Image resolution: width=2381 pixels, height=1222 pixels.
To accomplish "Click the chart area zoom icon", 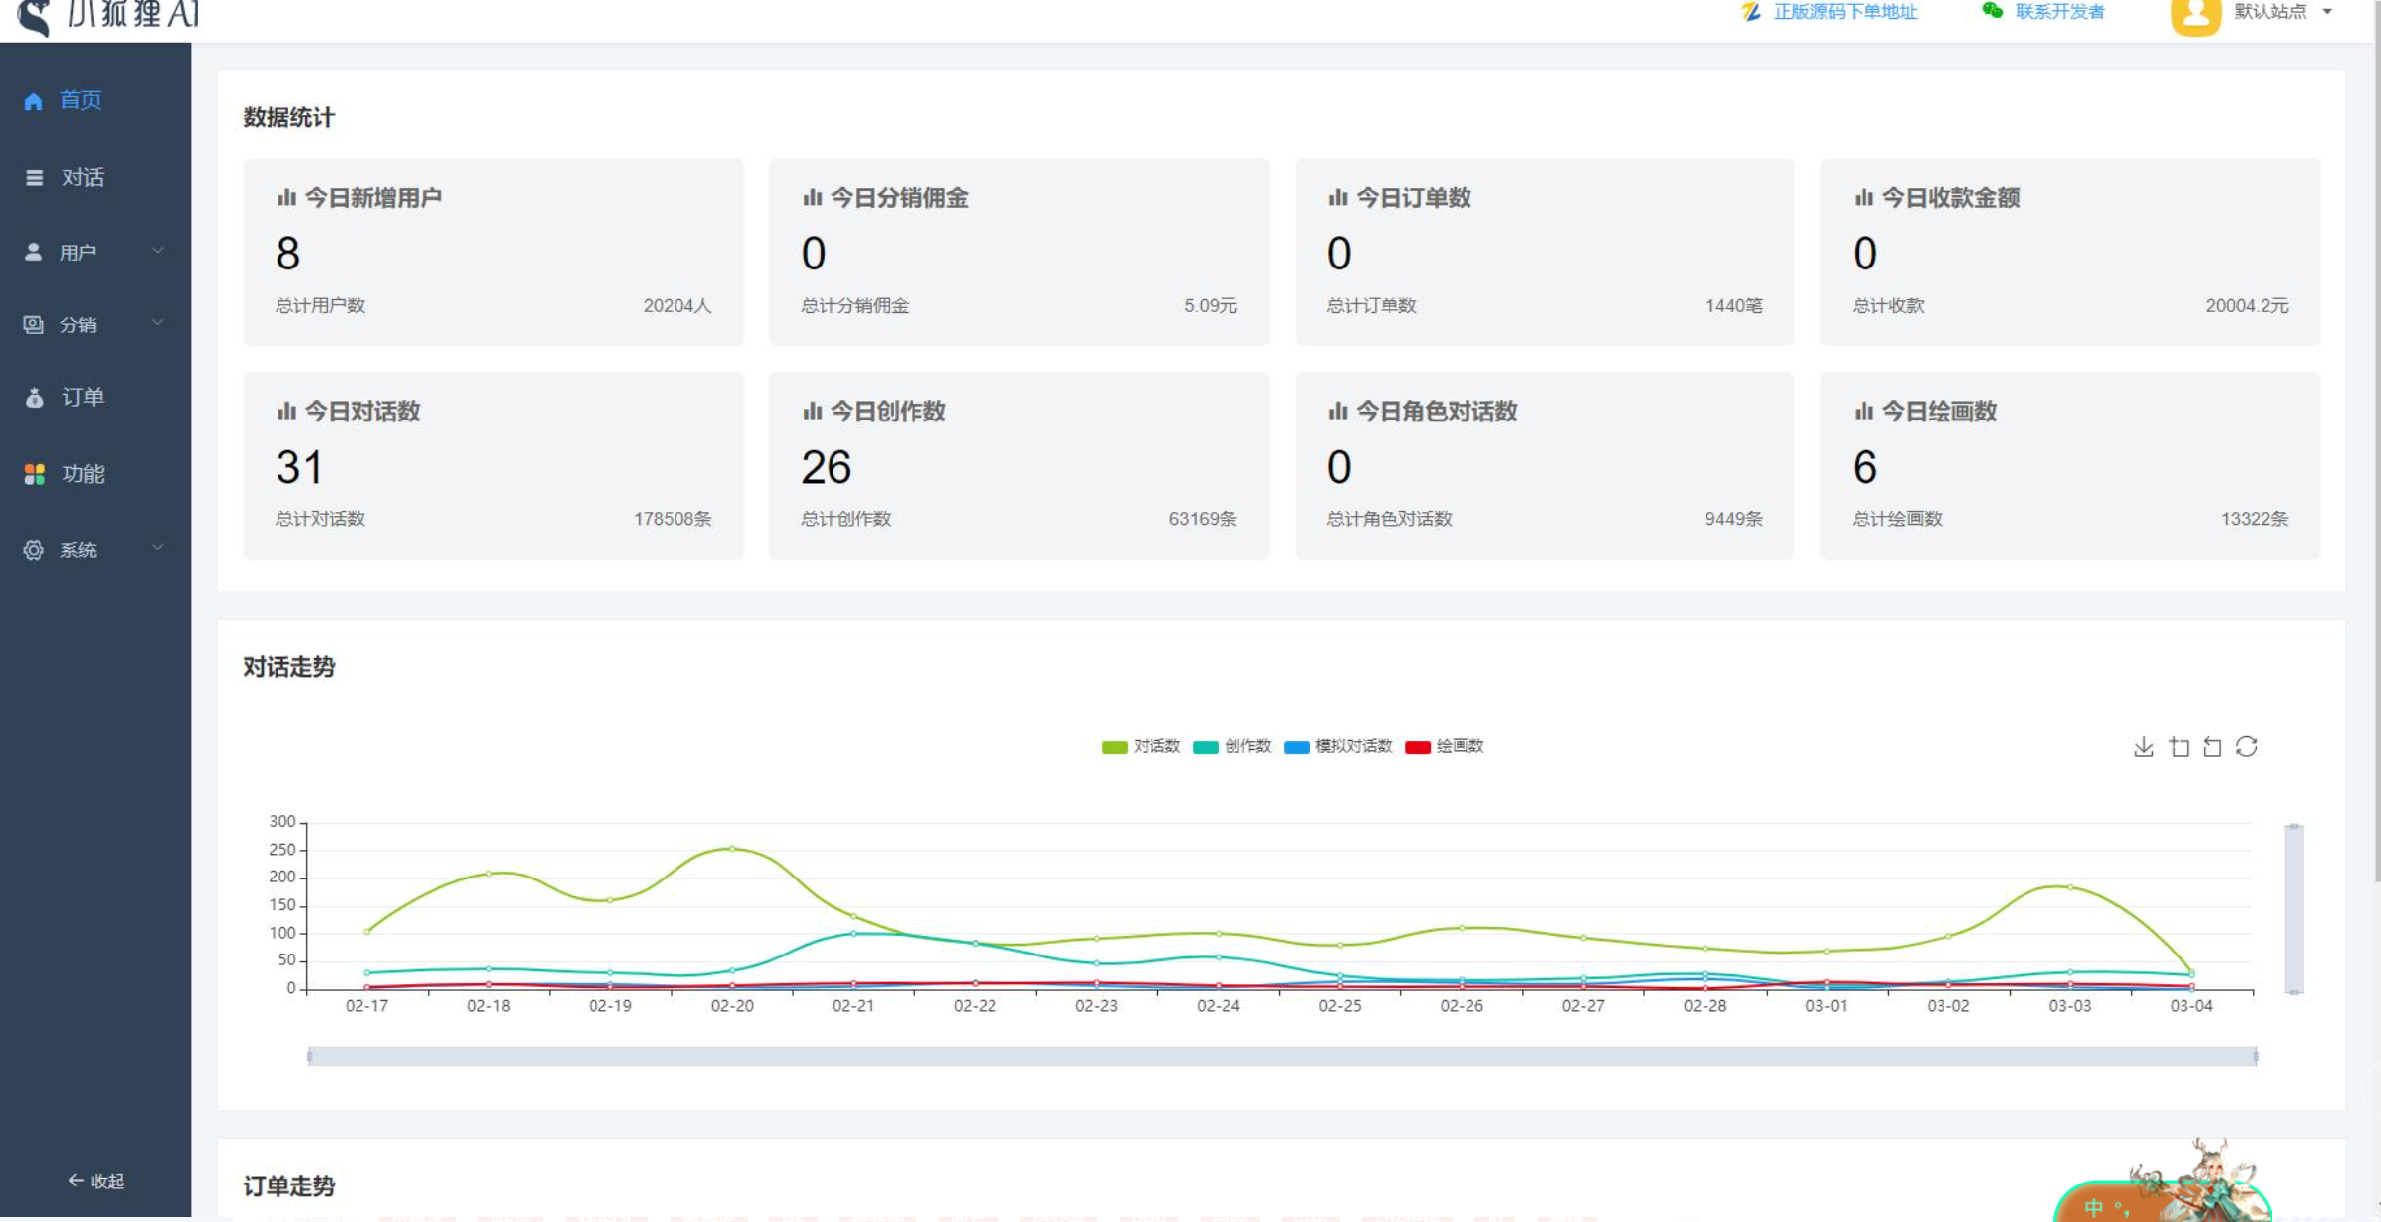I will point(2179,747).
